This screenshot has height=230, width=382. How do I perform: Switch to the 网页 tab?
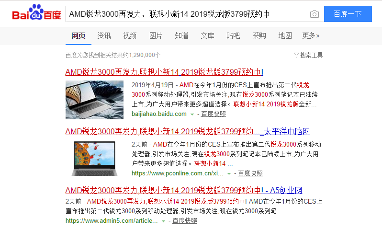pyautogui.click(x=78, y=36)
